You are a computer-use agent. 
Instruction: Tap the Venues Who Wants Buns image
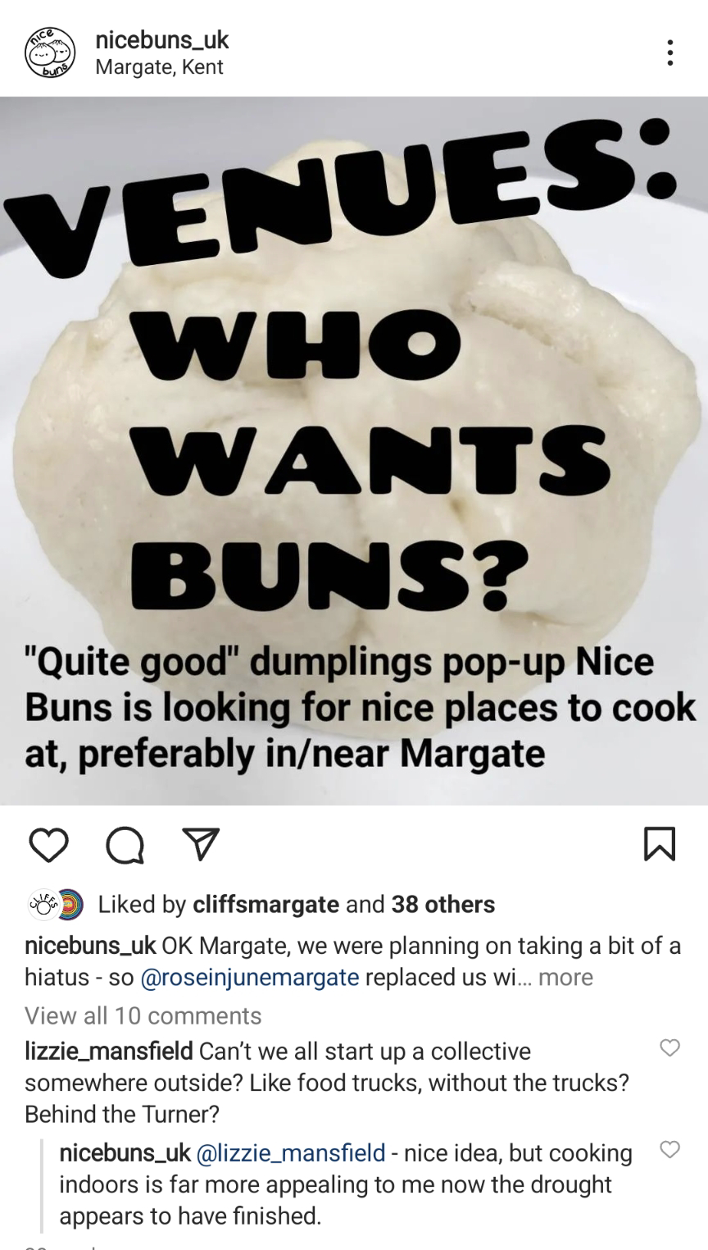[354, 450]
